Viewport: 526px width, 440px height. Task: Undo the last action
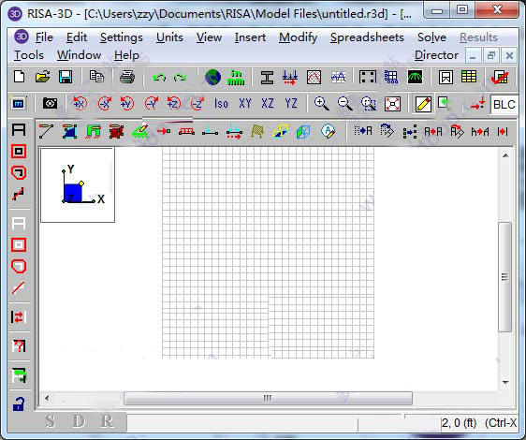pyautogui.click(x=159, y=78)
